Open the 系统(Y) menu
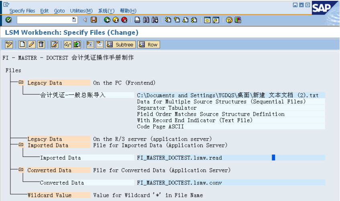Viewport: 340px width, 201px height. pyautogui.click(x=106, y=11)
